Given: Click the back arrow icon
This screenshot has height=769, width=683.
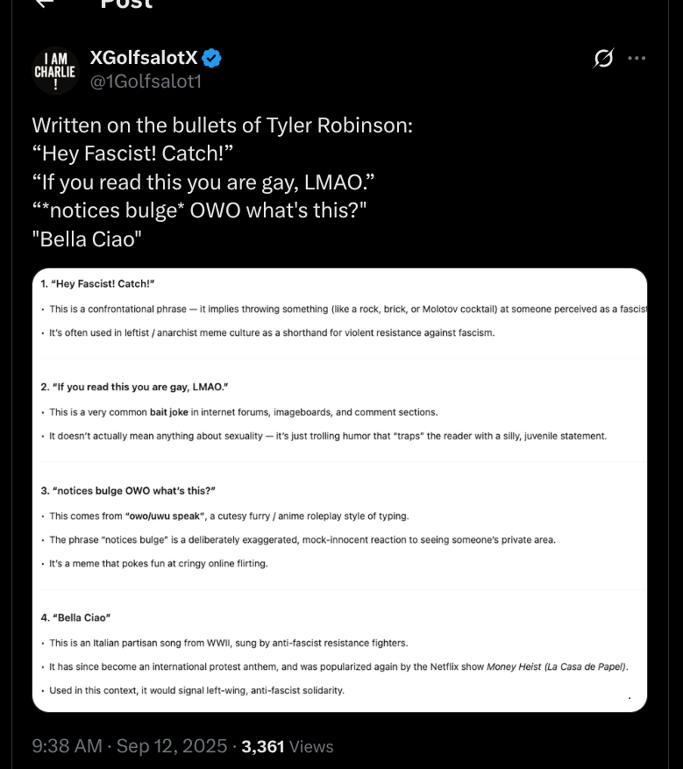Looking at the screenshot, I should pyautogui.click(x=45, y=3).
